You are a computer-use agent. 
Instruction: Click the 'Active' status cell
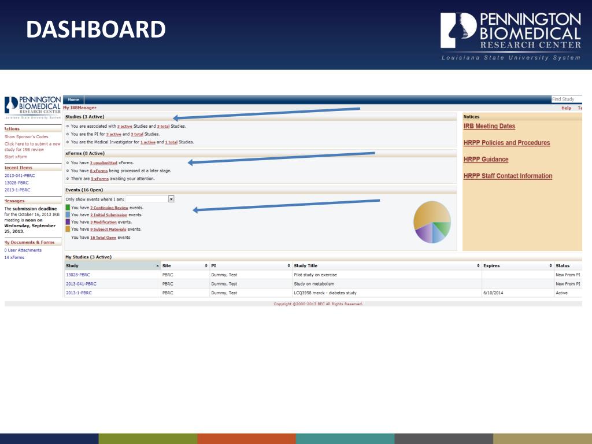pyautogui.click(x=561, y=293)
